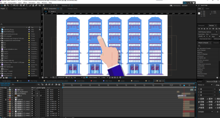The width and height of the screenshot is (220, 118).
Task: Hide the Hand Clicking layer with eye icon
Action: click(1, 93)
